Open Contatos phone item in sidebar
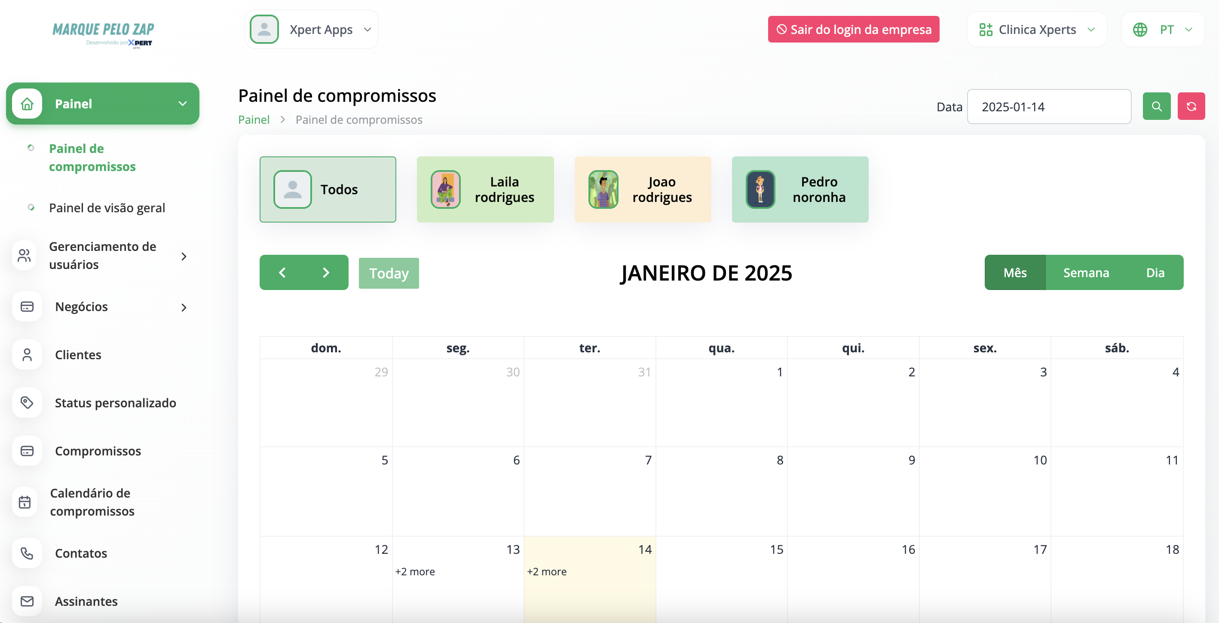 [80, 553]
